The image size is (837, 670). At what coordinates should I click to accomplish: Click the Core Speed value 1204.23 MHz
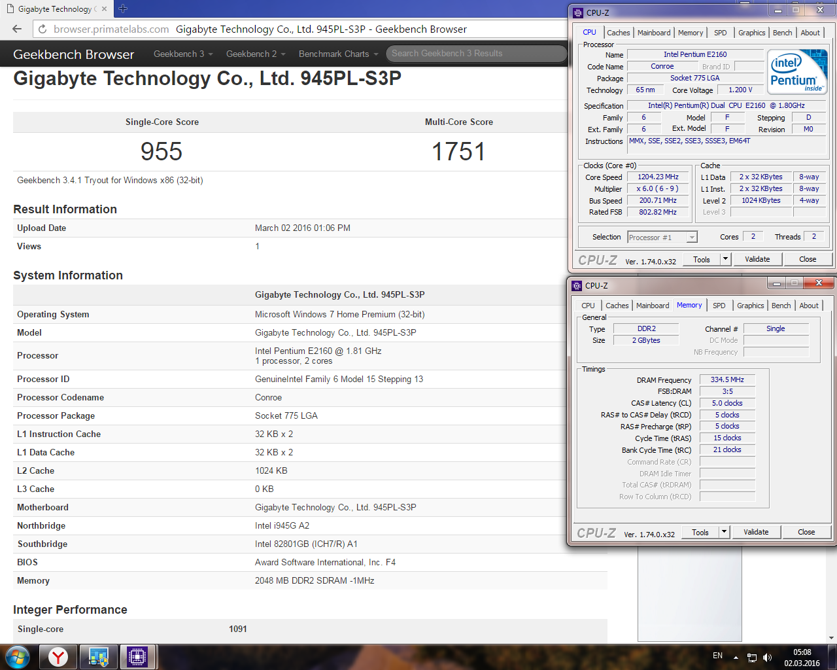coord(658,177)
